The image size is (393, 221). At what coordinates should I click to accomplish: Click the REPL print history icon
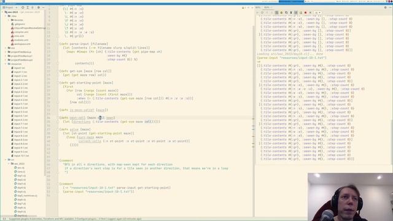point(286,12)
